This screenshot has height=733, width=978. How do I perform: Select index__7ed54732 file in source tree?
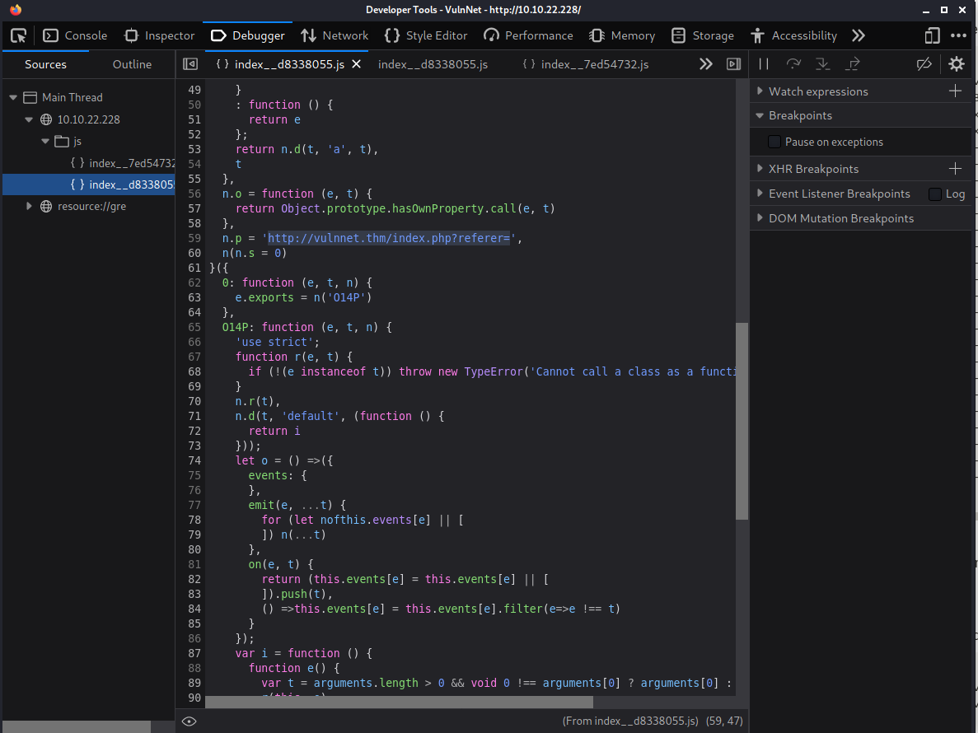122,163
